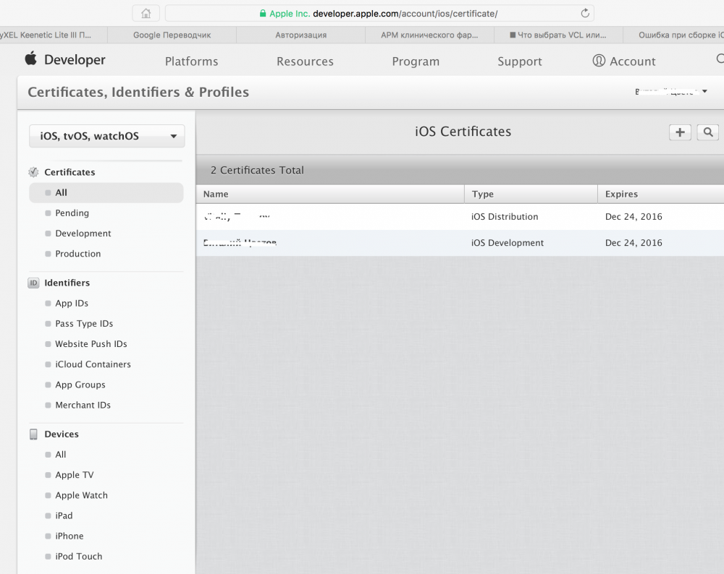
Task: Click the Identifiers section heading
Action: click(67, 283)
